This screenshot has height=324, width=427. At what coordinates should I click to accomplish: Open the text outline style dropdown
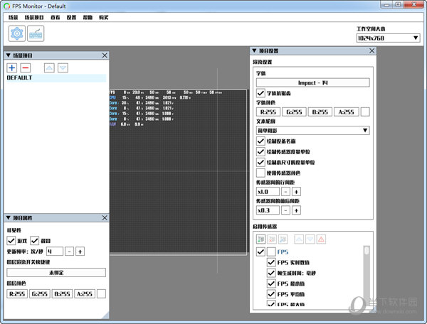tap(312, 131)
